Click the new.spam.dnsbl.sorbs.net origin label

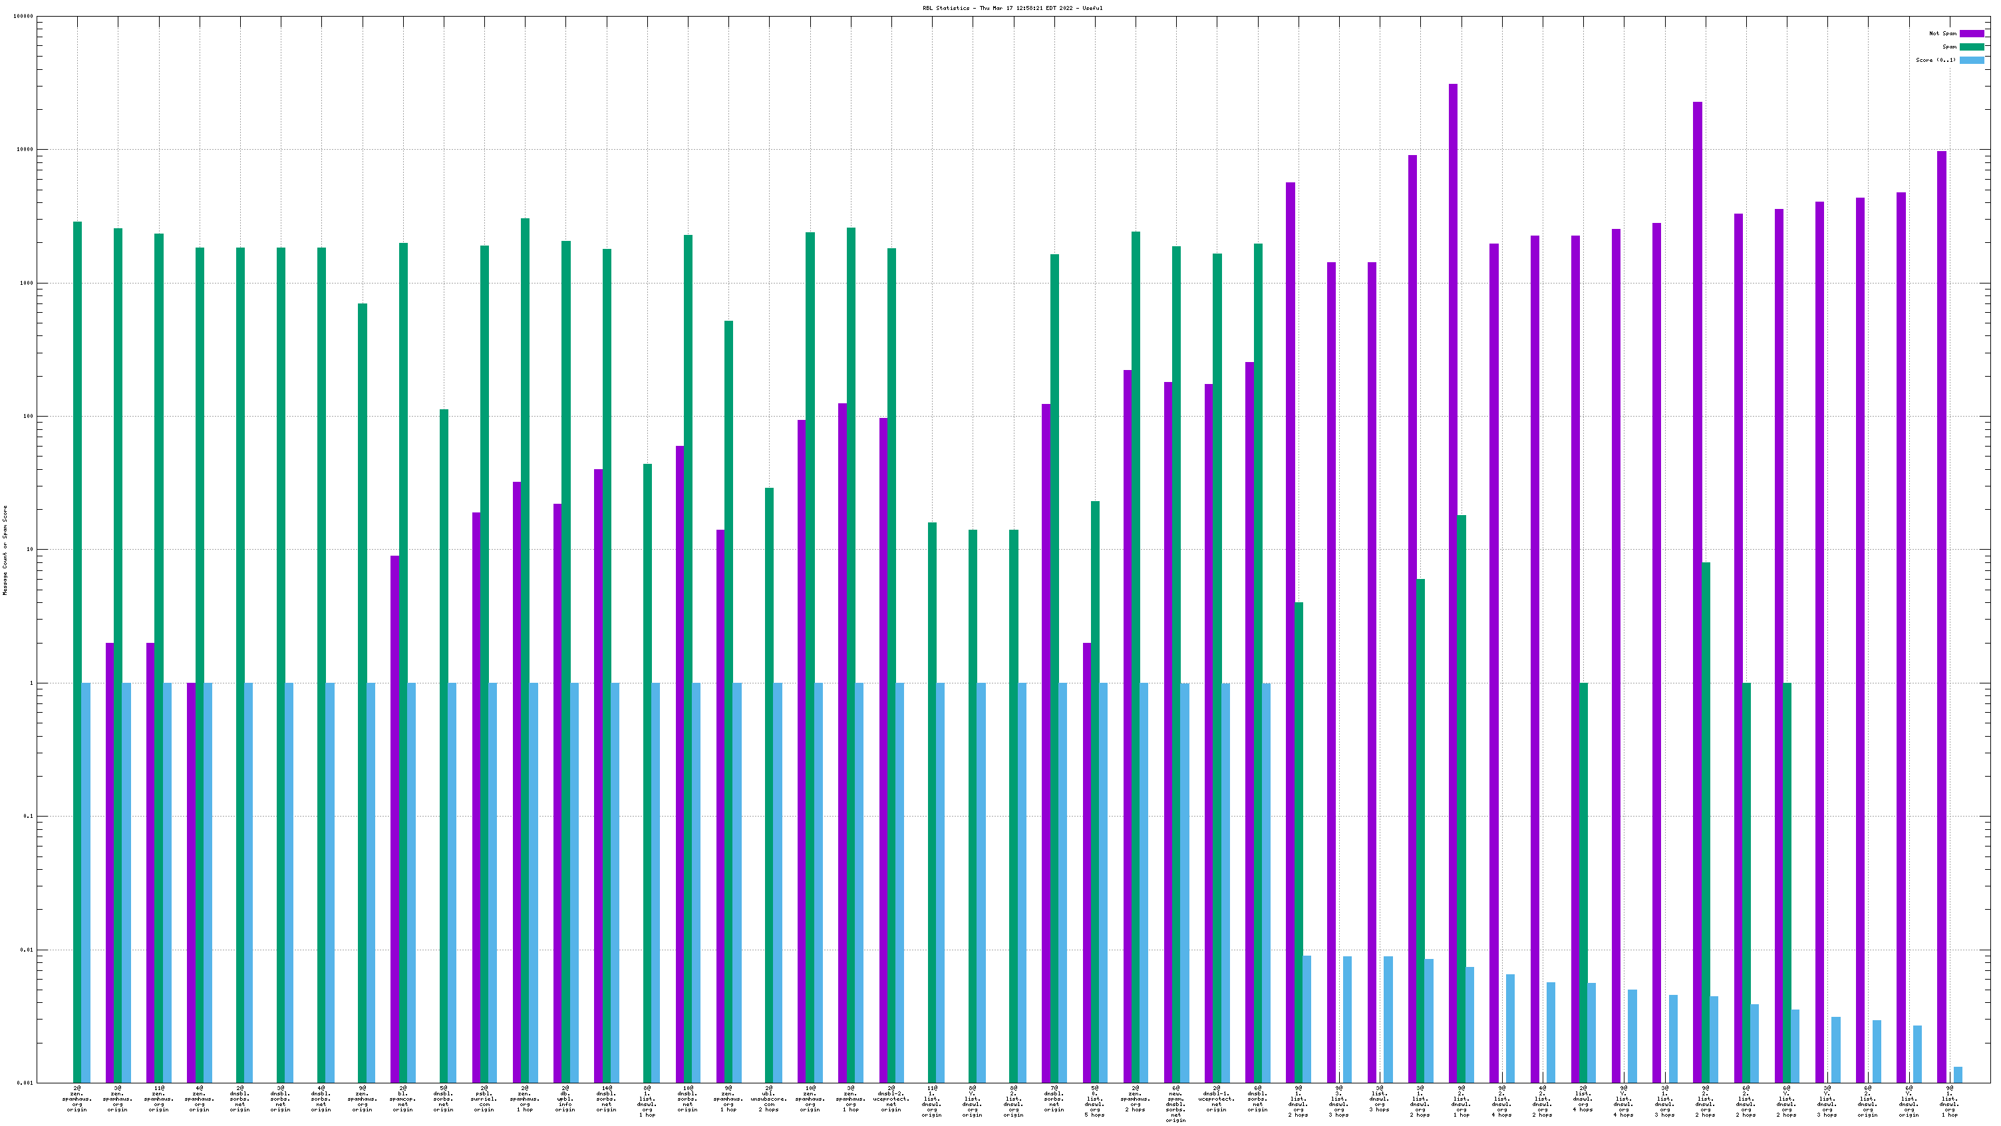tap(1176, 1103)
